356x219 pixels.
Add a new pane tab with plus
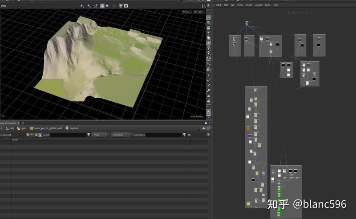23,123
